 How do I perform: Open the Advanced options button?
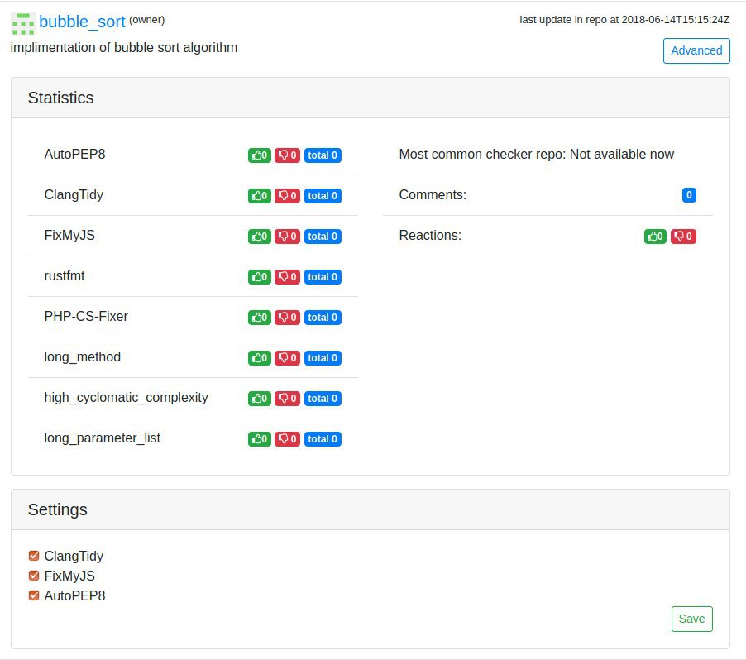coord(696,50)
